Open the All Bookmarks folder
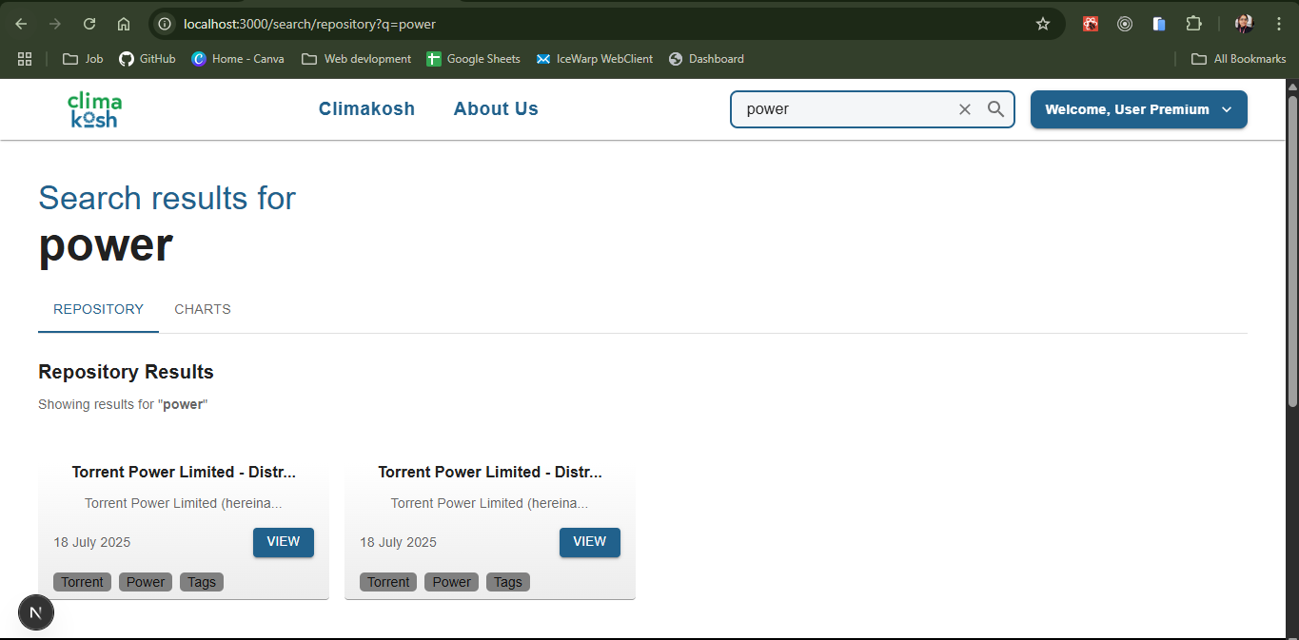The width and height of the screenshot is (1299, 640). [x=1238, y=59]
